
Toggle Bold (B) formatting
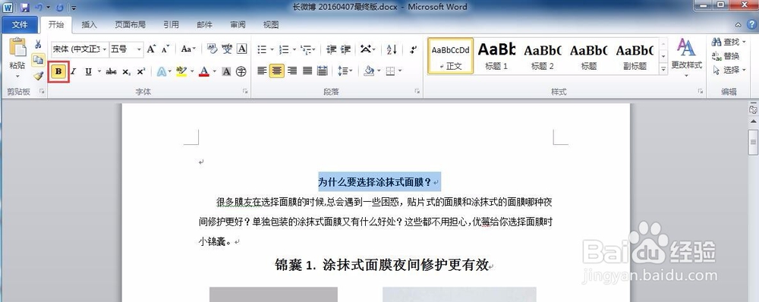[58, 71]
